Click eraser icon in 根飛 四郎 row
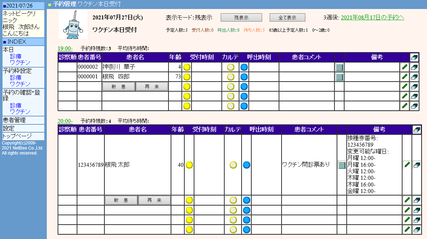 (414, 77)
